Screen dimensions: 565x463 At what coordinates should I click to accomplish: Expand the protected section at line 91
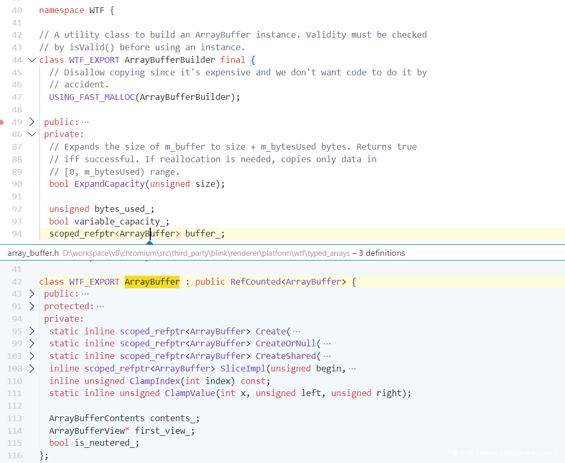pyautogui.click(x=32, y=307)
